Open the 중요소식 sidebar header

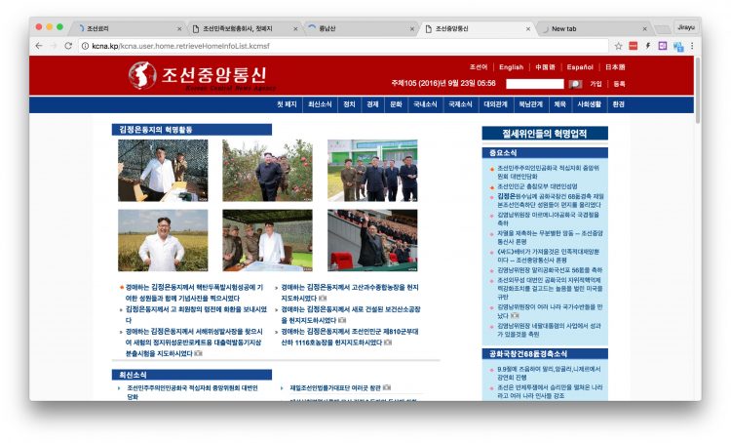click(545, 153)
